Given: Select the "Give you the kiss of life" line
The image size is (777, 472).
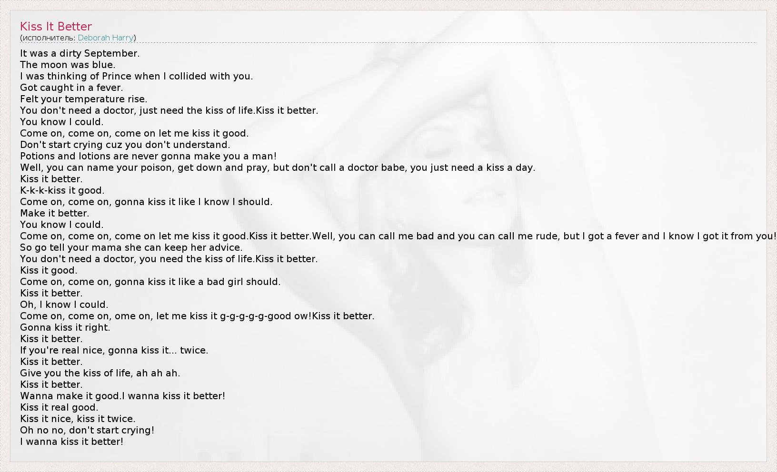Looking at the screenshot, I should tap(100, 373).
